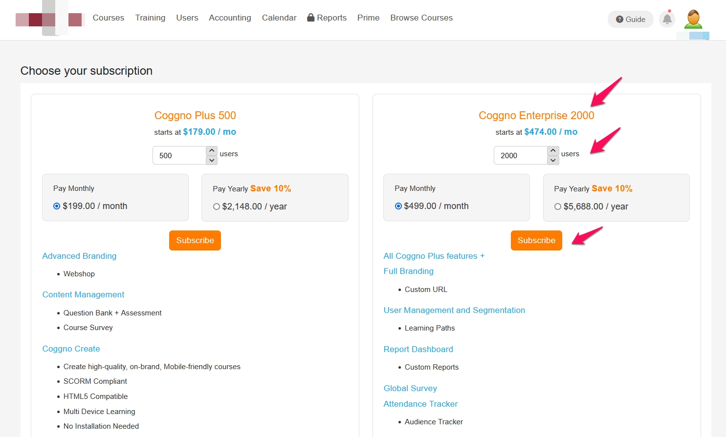Open the Courses menu
726x437 pixels.
pos(109,18)
